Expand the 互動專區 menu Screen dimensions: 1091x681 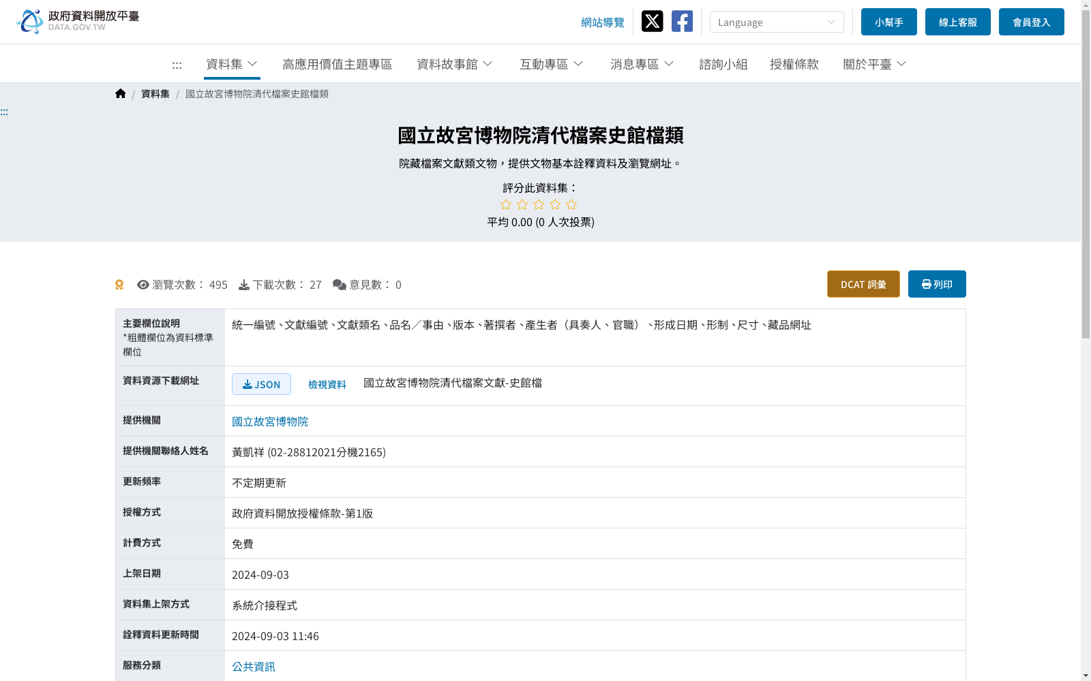(x=552, y=64)
